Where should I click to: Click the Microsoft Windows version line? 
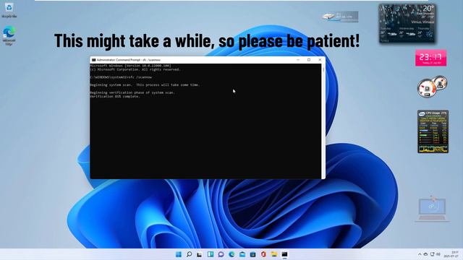(x=130, y=66)
